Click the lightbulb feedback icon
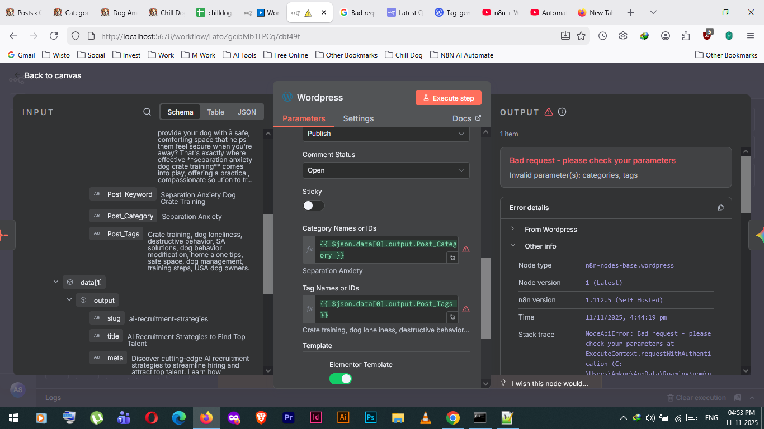The width and height of the screenshot is (764, 429). [x=503, y=383]
